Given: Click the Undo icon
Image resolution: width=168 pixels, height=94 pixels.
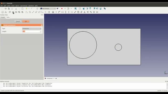Looking at the screenshot, I should click(27, 9).
